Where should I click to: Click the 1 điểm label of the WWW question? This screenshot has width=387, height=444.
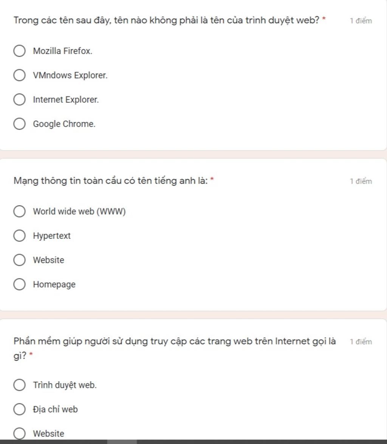tap(361, 181)
